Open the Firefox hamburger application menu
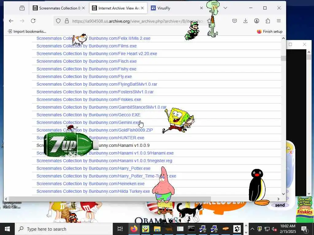This screenshot has height=235, width=314. click(278, 21)
